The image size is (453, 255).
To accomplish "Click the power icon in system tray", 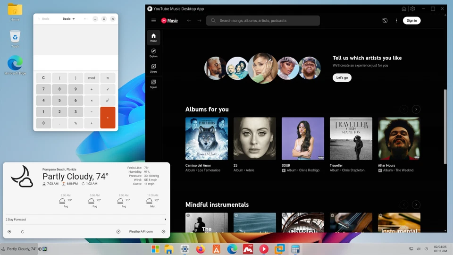I will (x=426, y=249).
